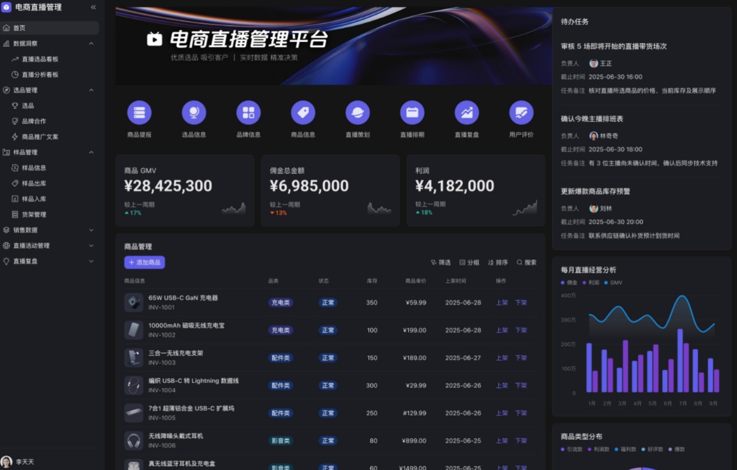This screenshot has width=737, height=470.
Task: Click 王正 assignee avatar
Action: tap(594, 63)
